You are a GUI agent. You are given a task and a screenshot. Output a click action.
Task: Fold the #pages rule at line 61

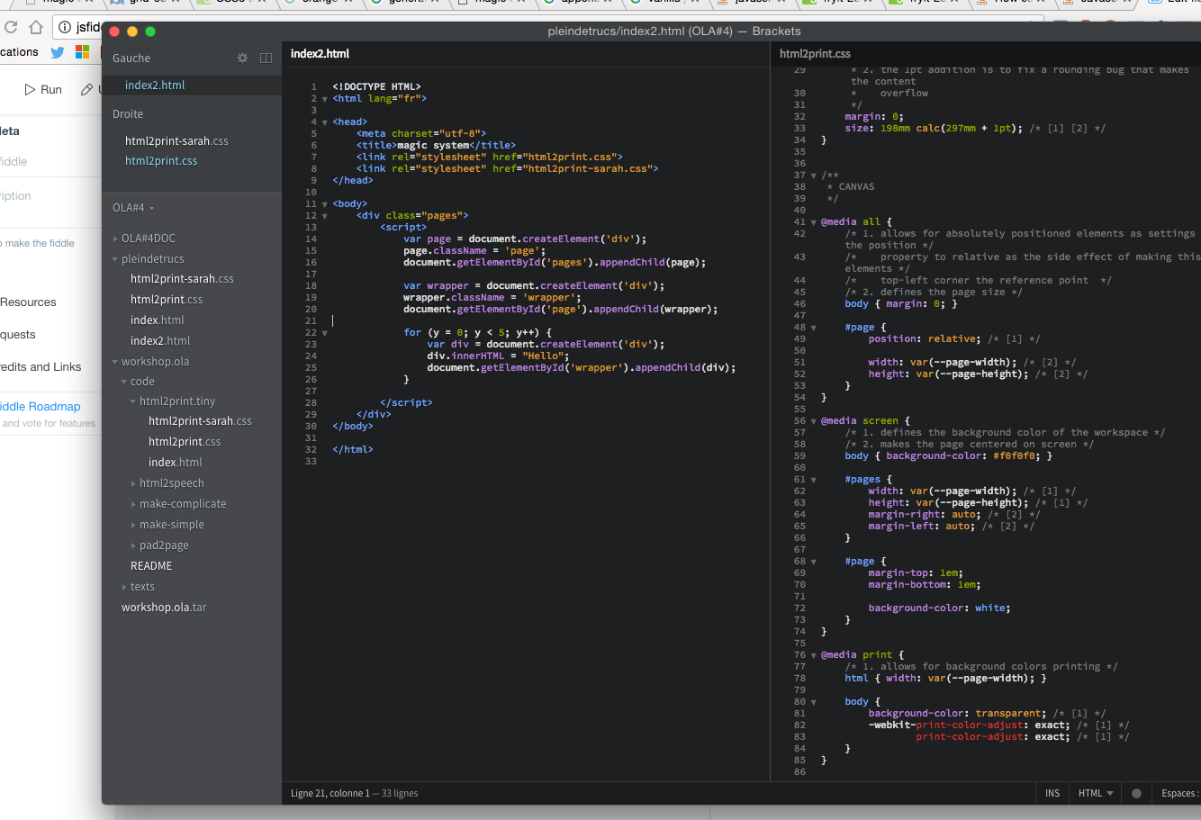point(814,480)
